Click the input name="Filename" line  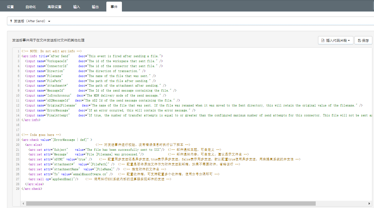point(90,76)
